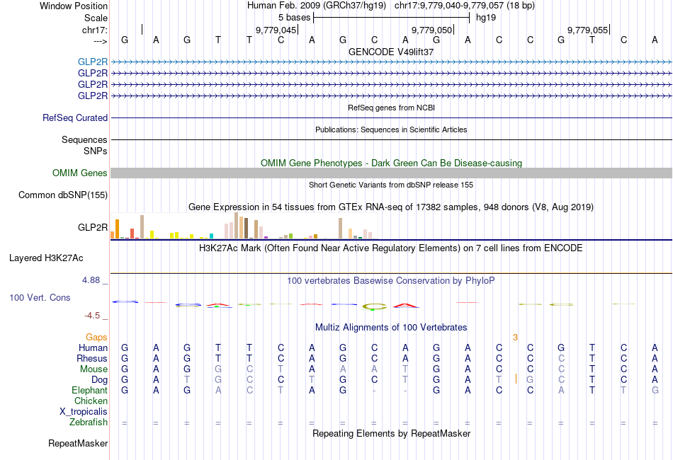Screen dimensions: 673x460
Task: Click the 5 bases scale text
Action: click(295, 18)
